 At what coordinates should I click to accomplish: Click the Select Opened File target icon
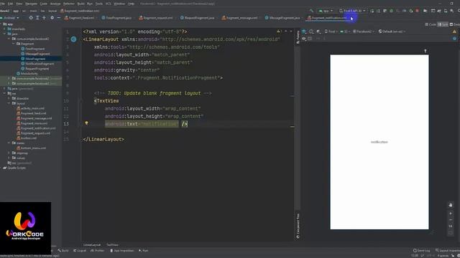tap(31, 18)
